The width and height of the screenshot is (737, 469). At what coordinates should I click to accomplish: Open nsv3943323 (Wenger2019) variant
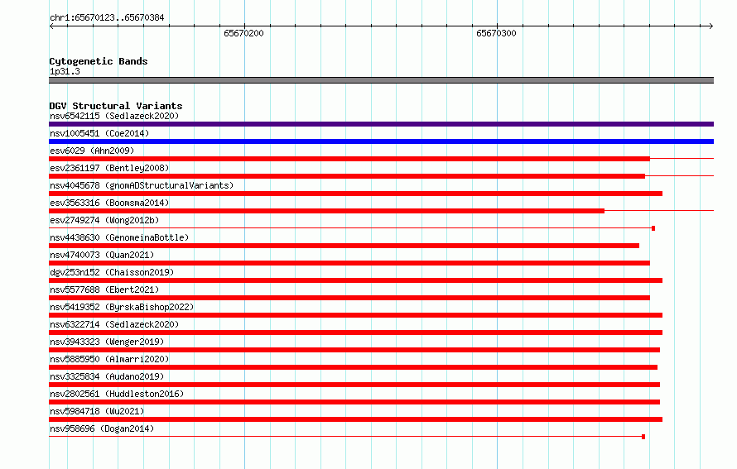107,342
